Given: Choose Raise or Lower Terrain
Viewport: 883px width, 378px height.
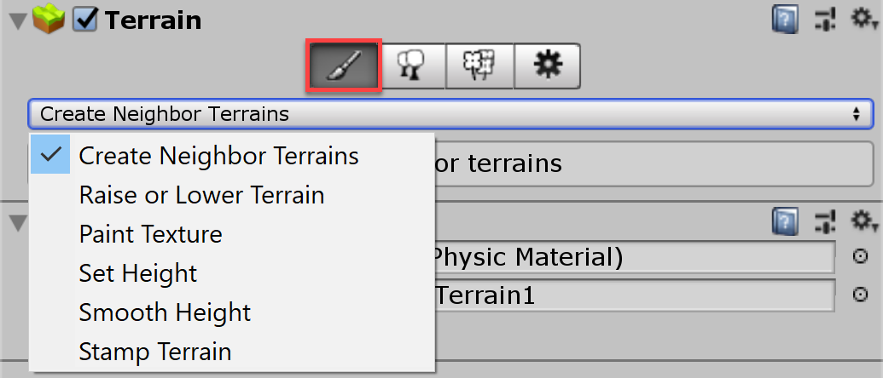Looking at the screenshot, I should tap(201, 195).
